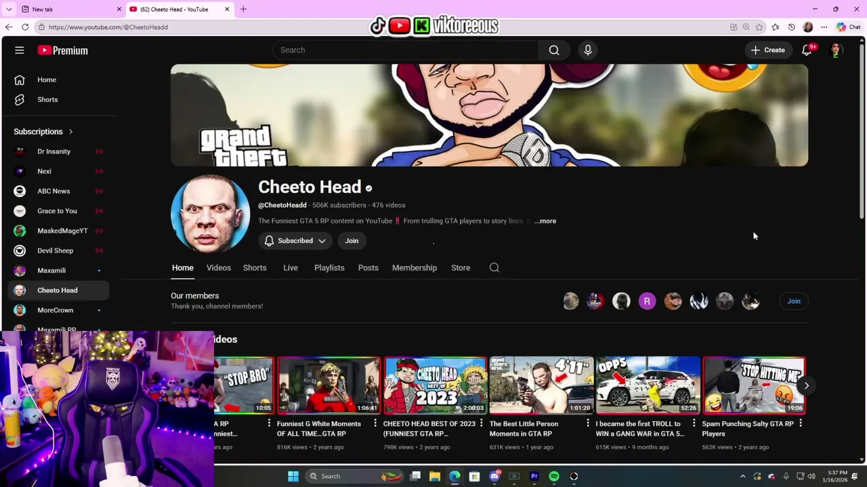Click the purple R member avatar
This screenshot has height=487, width=867.
(647, 301)
